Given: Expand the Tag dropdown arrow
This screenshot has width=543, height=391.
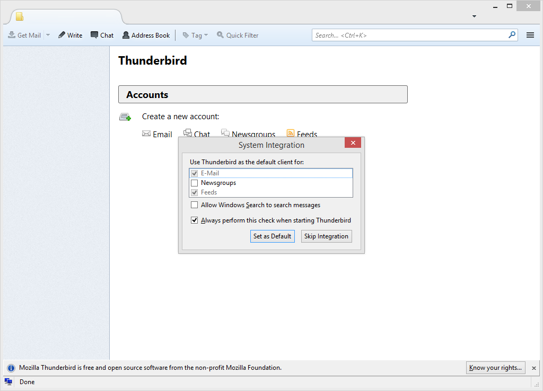Looking at the screenshot, I should [x=206, y=35].
